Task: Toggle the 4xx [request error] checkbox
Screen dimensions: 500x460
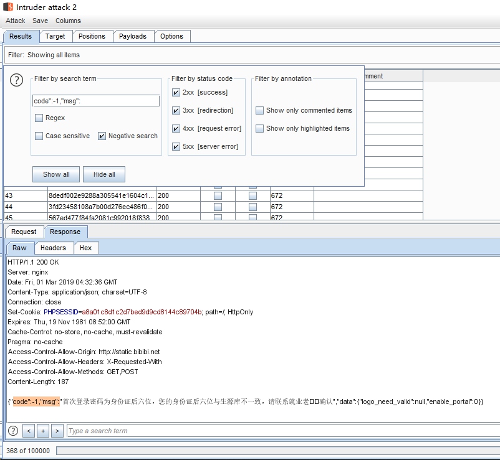Action: (176, 129)
